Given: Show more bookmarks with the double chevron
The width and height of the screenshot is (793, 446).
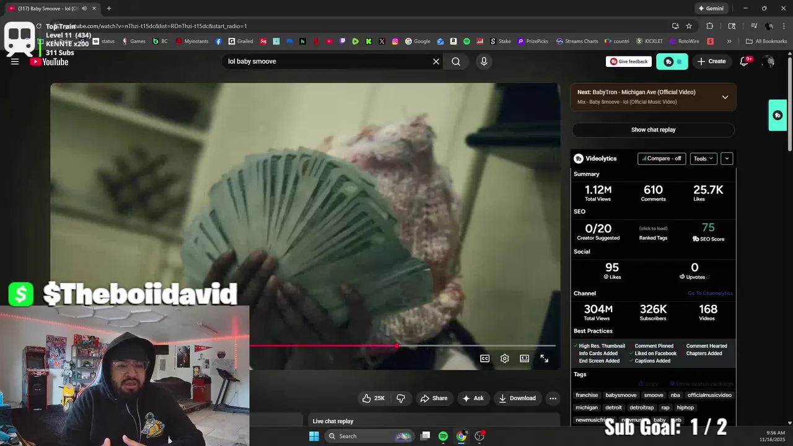Looking at the screenshot, I should (729, 42).
